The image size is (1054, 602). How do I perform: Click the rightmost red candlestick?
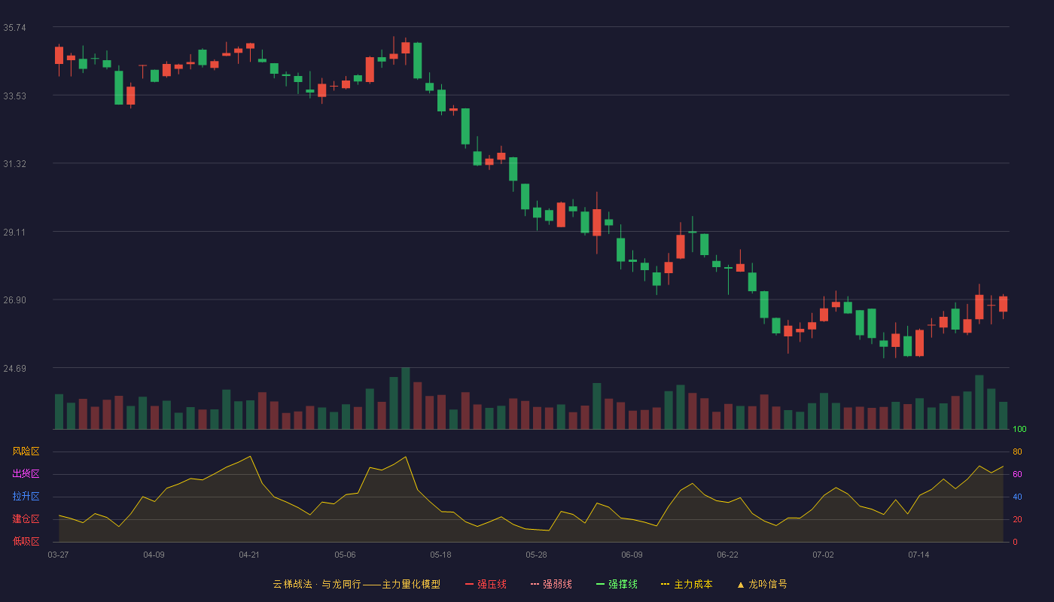click(1003, 304)
